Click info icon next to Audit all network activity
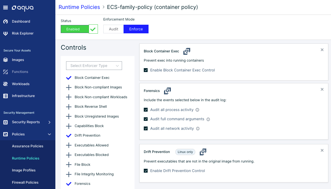 pyautogui.click(x=198, y=129)
